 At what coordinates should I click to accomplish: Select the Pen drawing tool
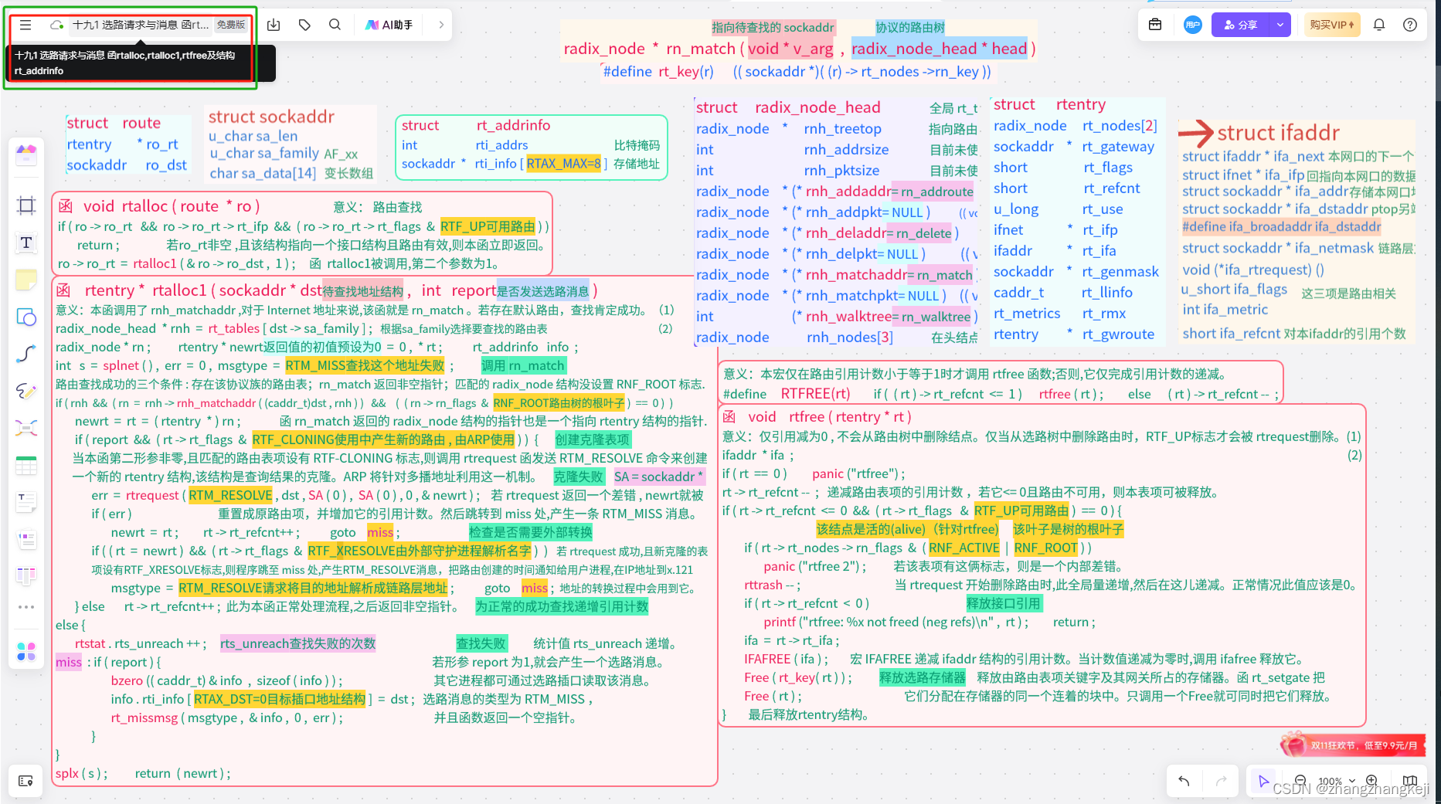[x=26, y=391]
